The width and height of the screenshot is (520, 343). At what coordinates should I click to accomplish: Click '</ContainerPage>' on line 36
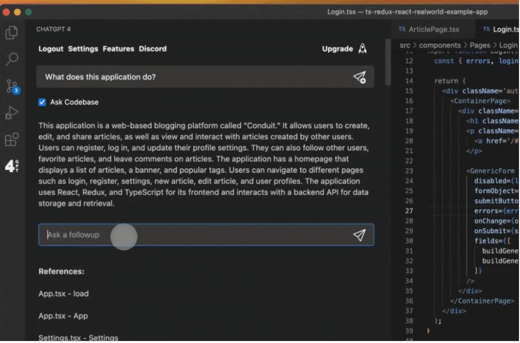(x=482, y=301)
